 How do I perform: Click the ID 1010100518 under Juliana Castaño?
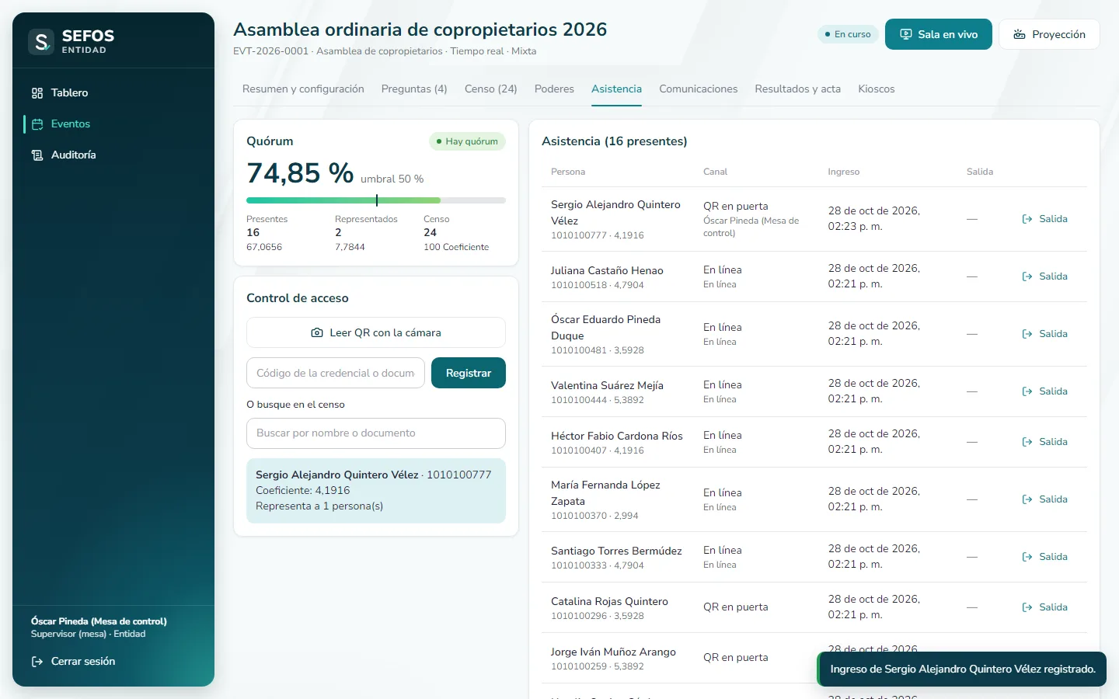[579, 285]
